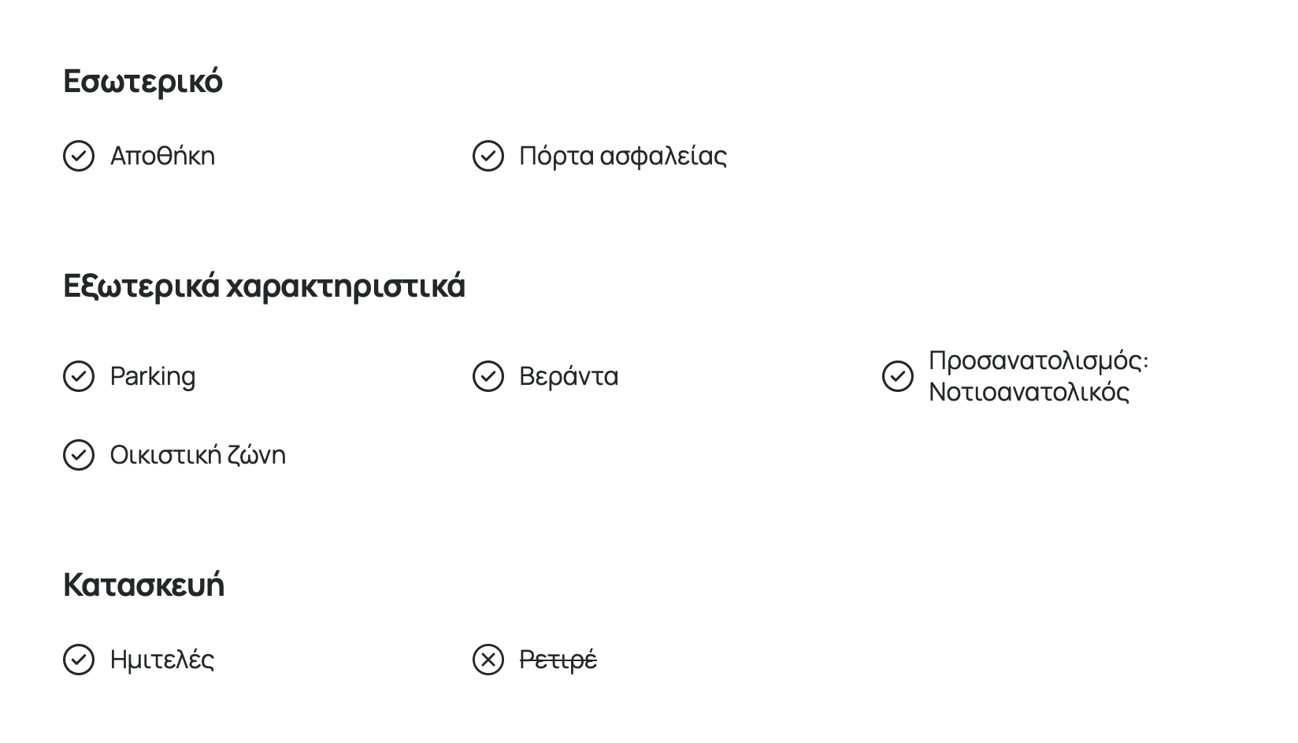Click the X circle icon beside Ρετιρέ

[488, 660]
